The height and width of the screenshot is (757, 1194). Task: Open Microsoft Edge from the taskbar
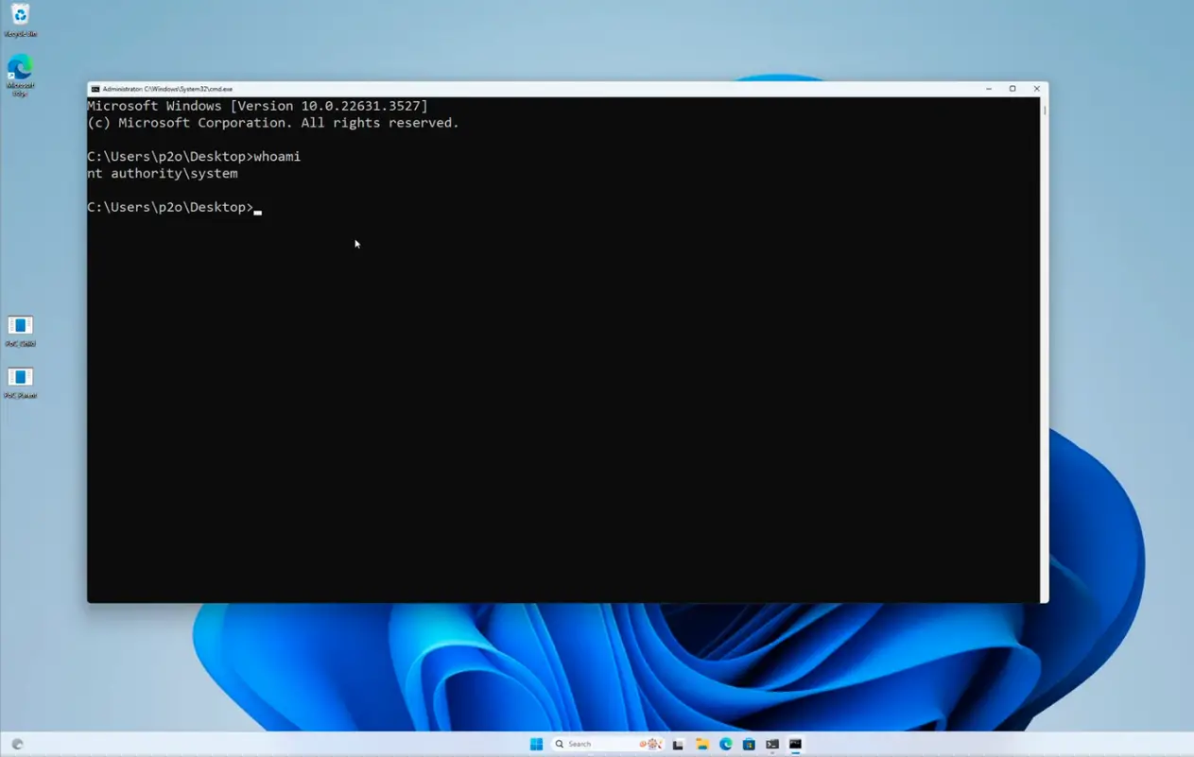coord(726,745)
